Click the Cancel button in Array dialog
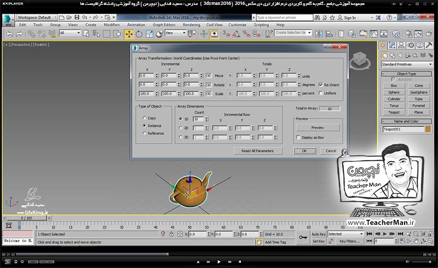 (331, 151)
